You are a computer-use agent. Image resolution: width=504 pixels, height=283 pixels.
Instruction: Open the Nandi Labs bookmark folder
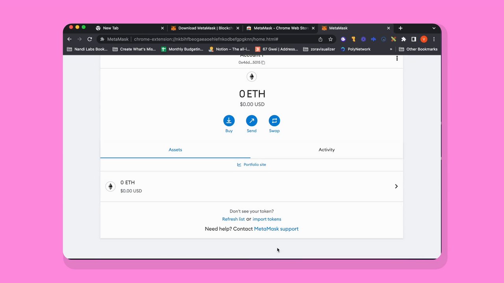[87, 49]
